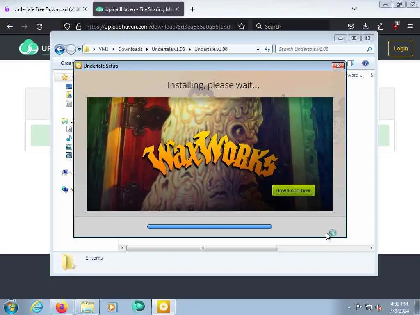This screenshot has width=420, height=315.
Task: Switch to Undertale Free Download tab
Action: pyautogui.click(x=46, y=9)
